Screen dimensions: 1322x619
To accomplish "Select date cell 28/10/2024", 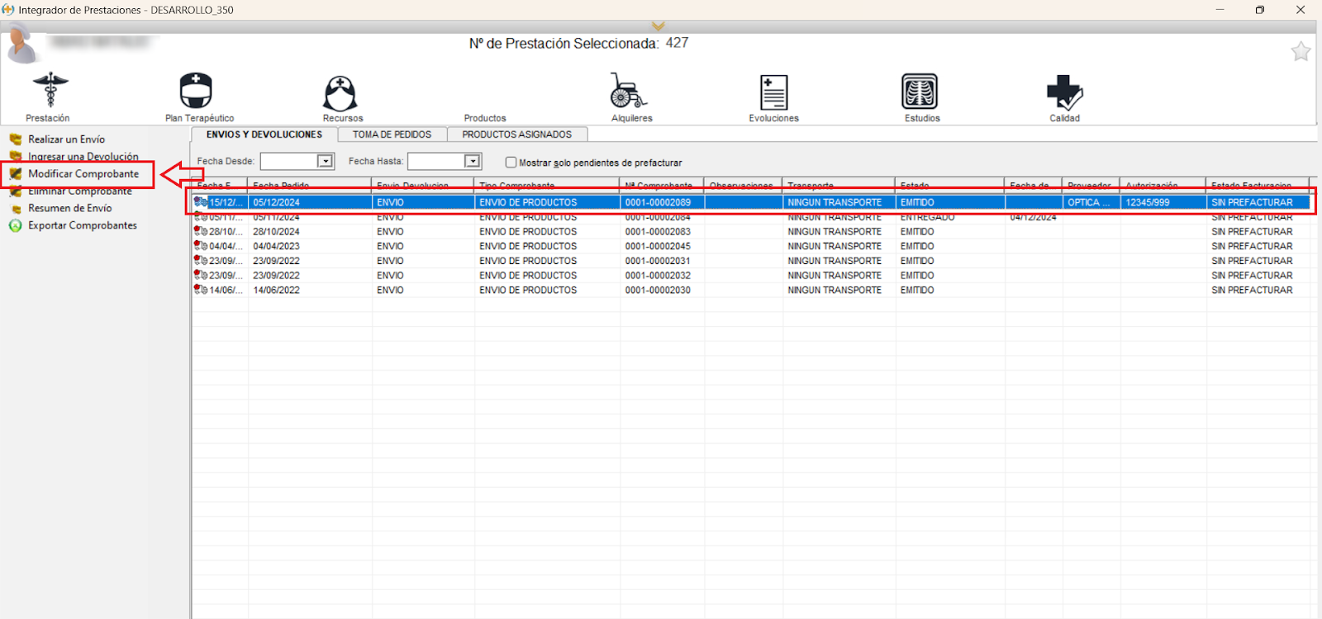I will pyautogui.click(x=277, y=232).
